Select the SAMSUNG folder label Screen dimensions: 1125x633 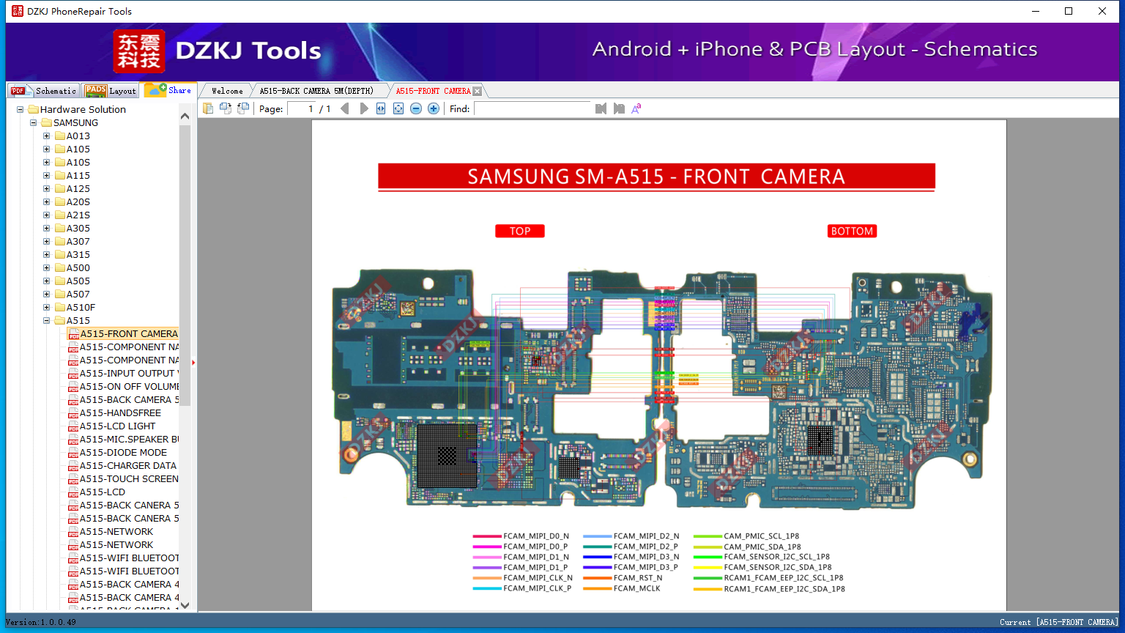coord(75,122)
